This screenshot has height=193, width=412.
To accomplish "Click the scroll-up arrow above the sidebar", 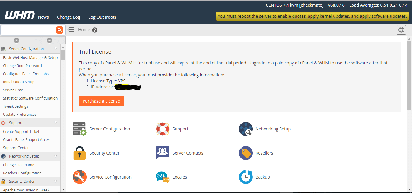I will click(x=17, y=40).
